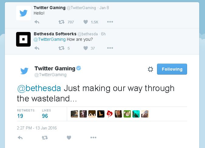
Task: Reply to the "Hello!" tweet
Action: tap(37, 22)
